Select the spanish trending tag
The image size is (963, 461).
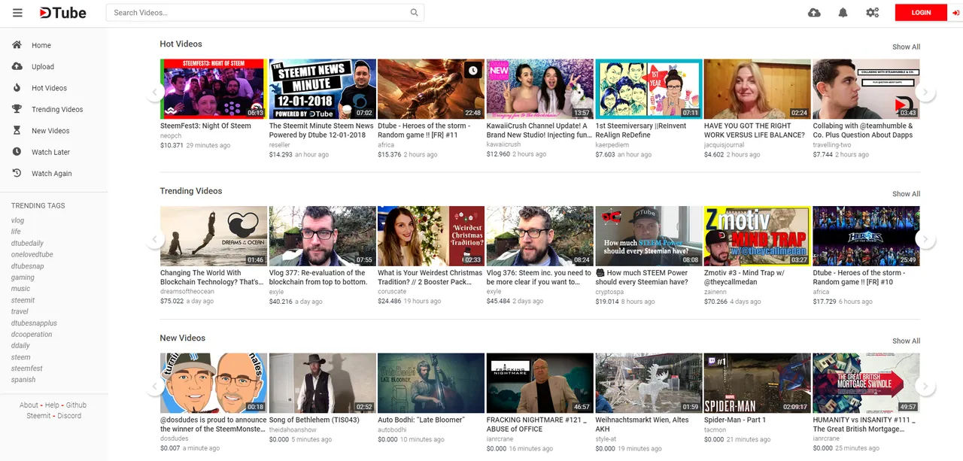[23, 380]
